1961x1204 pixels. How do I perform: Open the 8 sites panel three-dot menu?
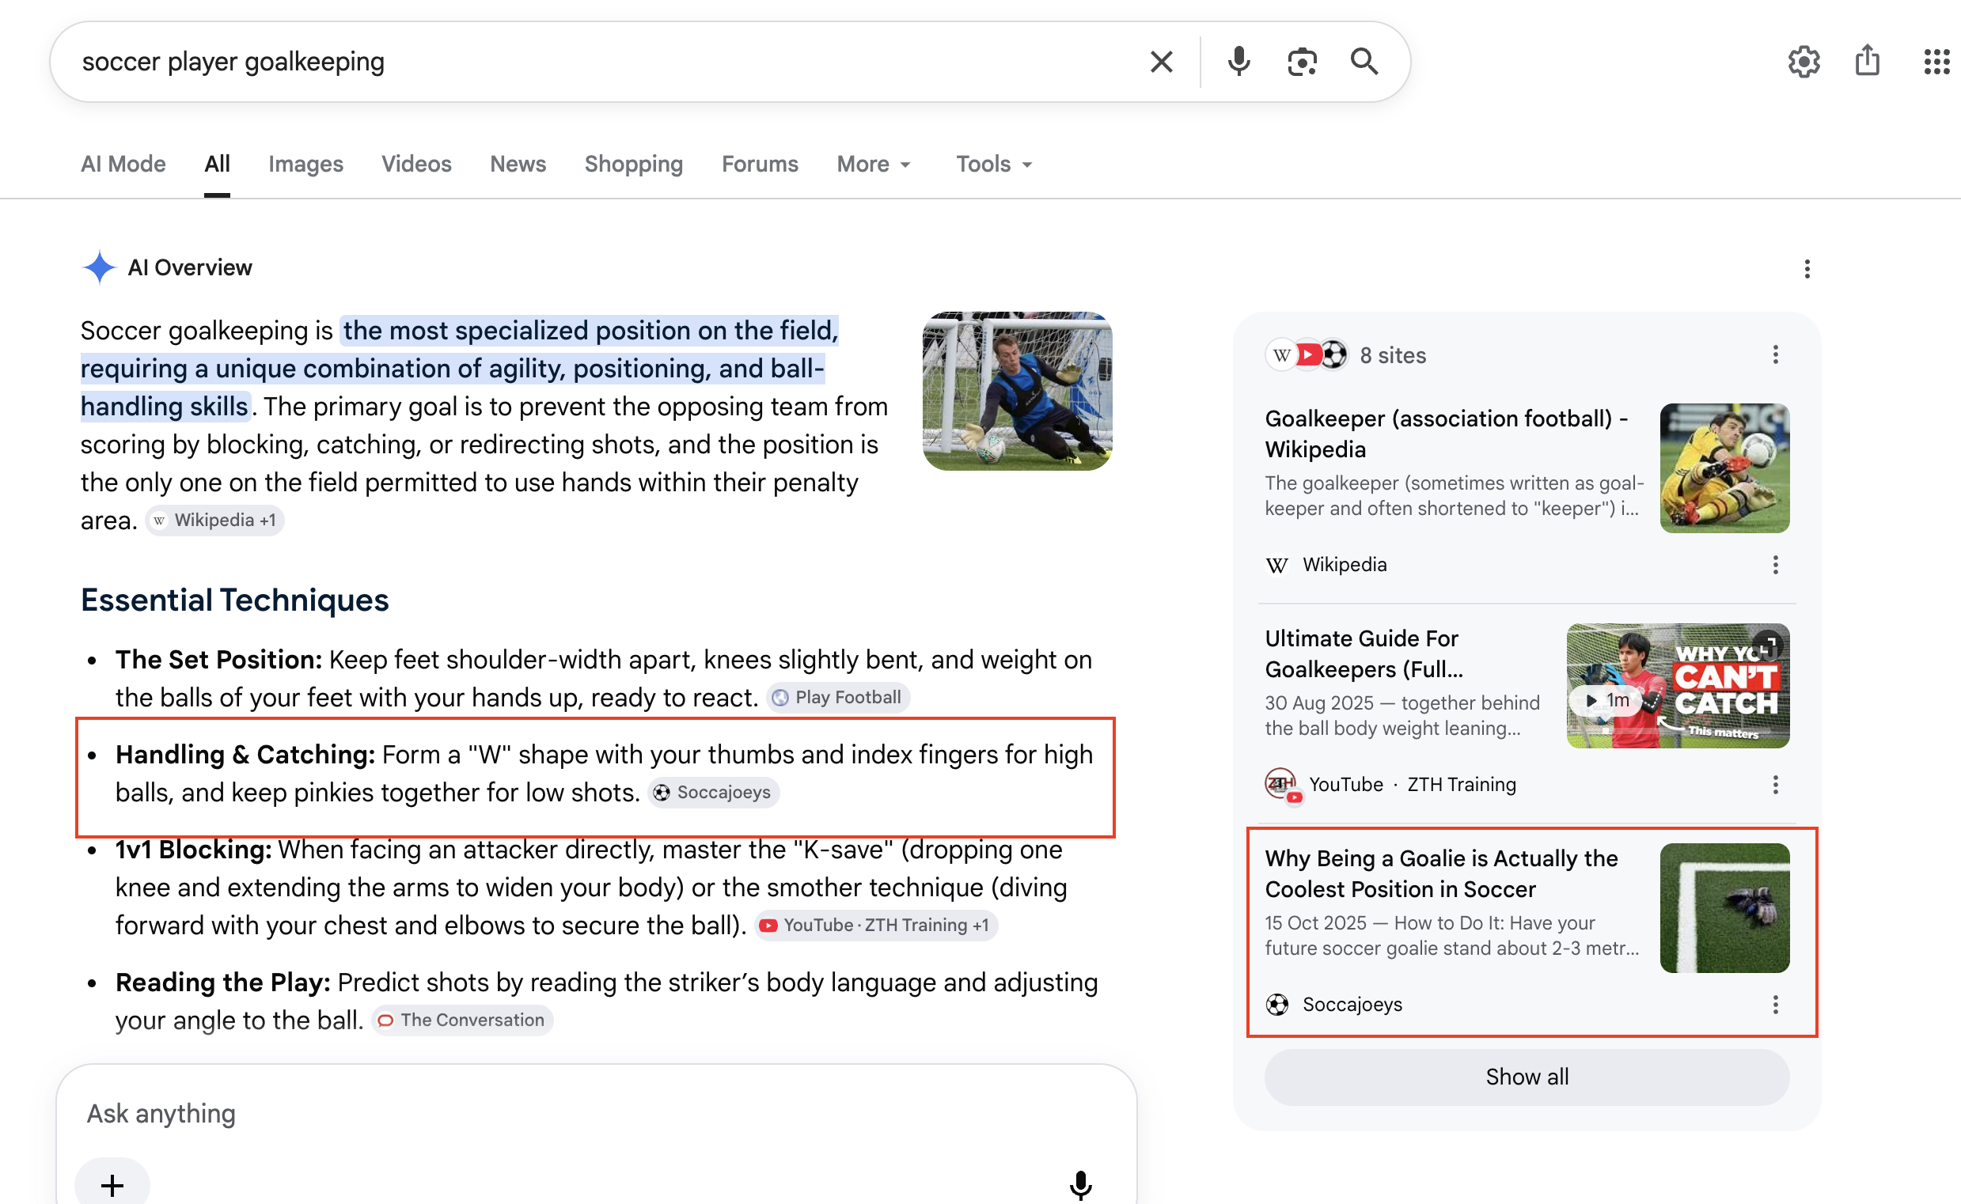[x=1774, y=355]
